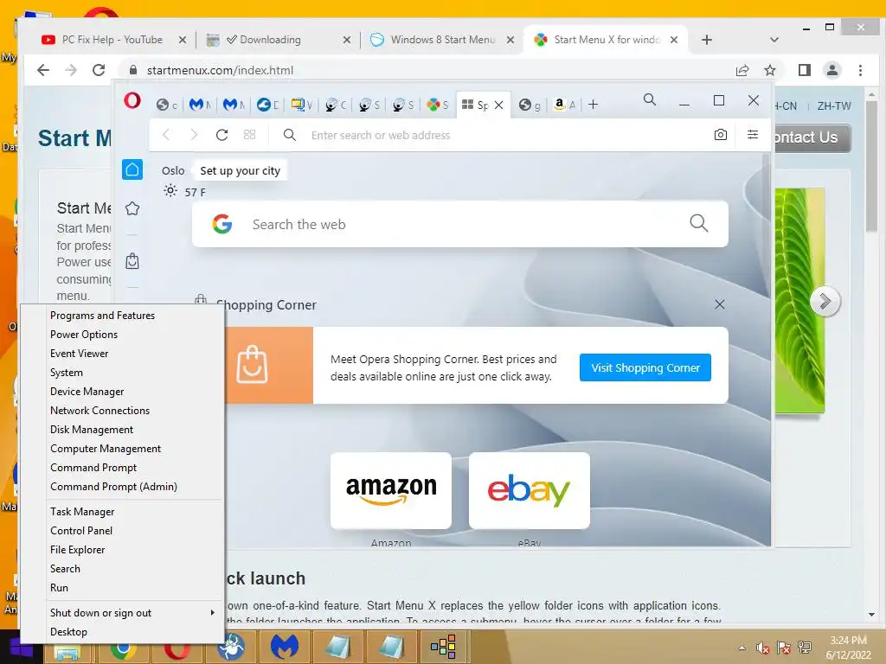
Task: Open Opera shopping bag sidebar icon
Action: [x=132, y=261]
